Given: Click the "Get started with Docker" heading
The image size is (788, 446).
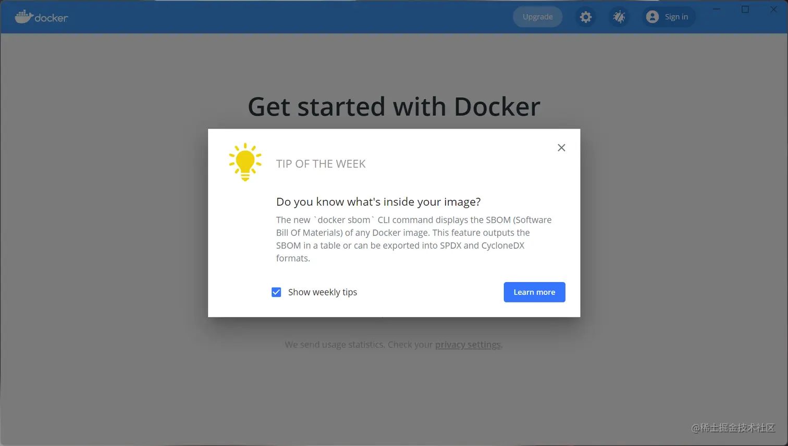Looking at the screenshot, I should pyautogui.click(x=394, y=107).
